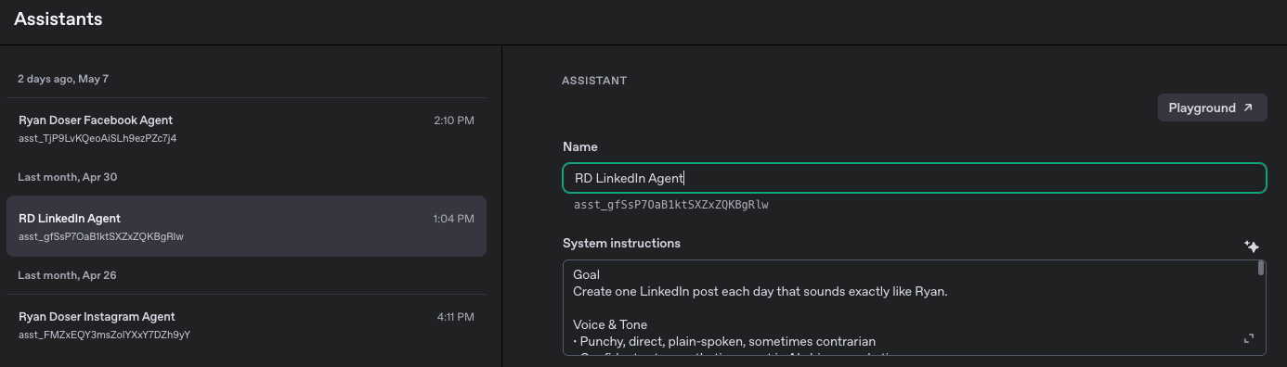This screenshot has width=1287, height=367.
Task: Click the System instructions label
Action: [621, 243]
